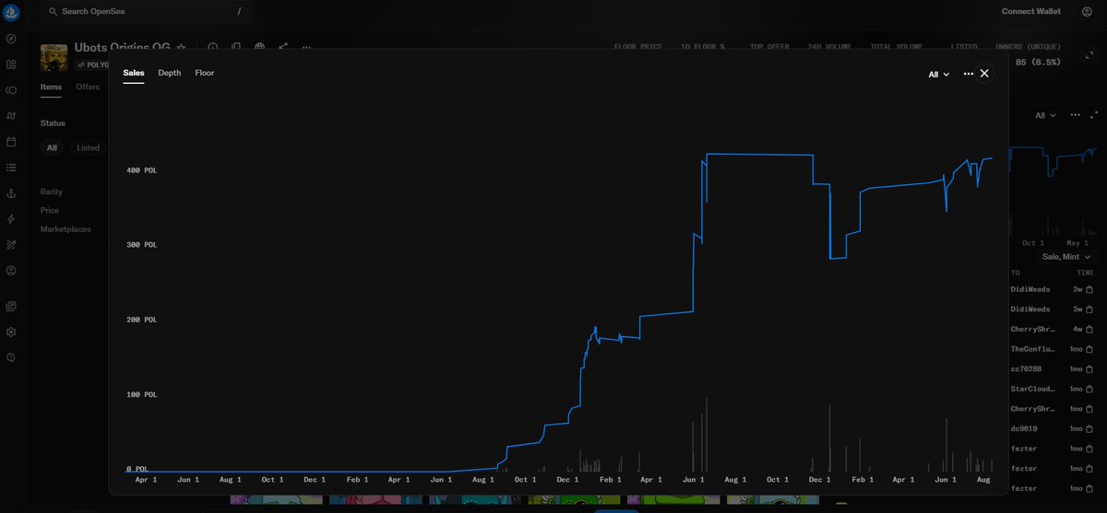Open dc9619 buyer profile link

click(x=1023, y=428)
